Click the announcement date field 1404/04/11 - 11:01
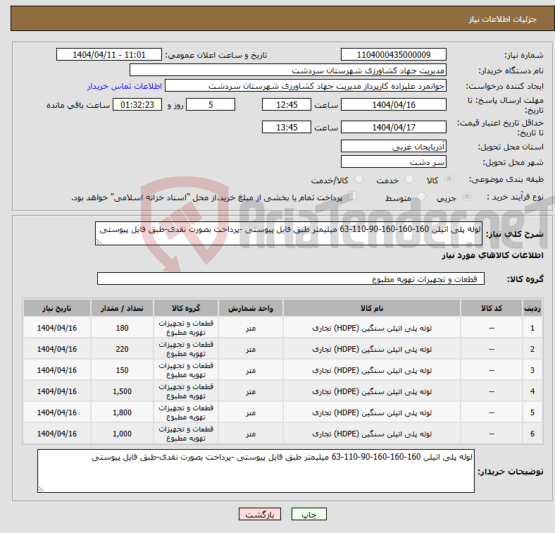The image size is (555, 533). pyautogui.click(x=109, y=54)
